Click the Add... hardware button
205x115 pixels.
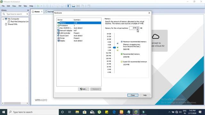click(x=84, y=89)
